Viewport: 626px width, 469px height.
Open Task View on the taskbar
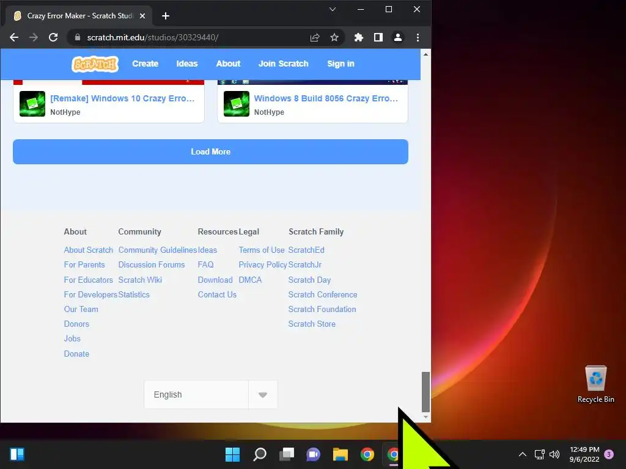click(287, 454)
